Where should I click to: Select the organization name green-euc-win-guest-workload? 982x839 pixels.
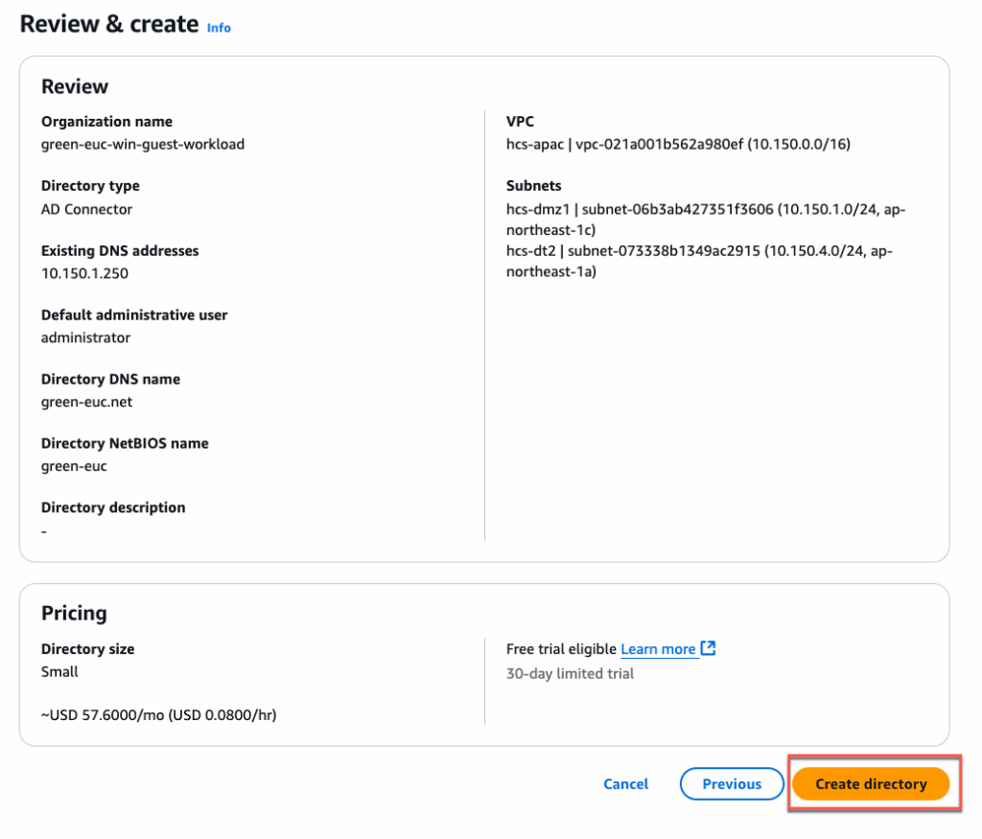pyautogui.click(x=143, y=145)
